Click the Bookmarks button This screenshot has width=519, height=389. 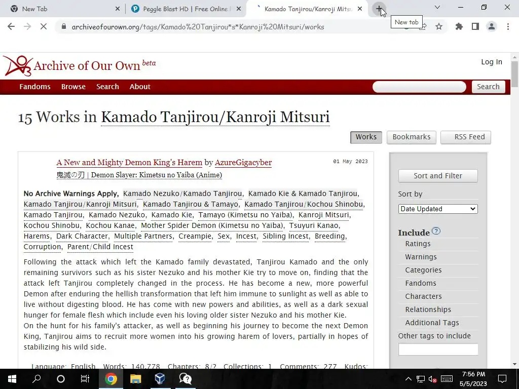[x=412, y=137]
